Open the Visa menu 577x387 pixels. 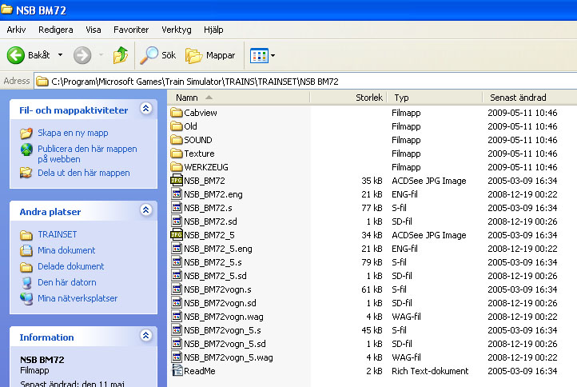(x=93, y=30)
